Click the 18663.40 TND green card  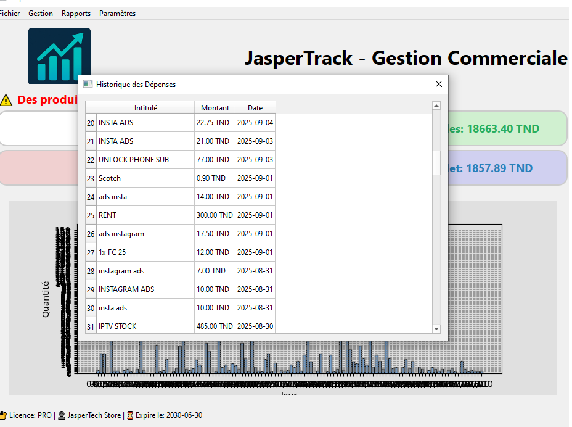pos(507,128)
